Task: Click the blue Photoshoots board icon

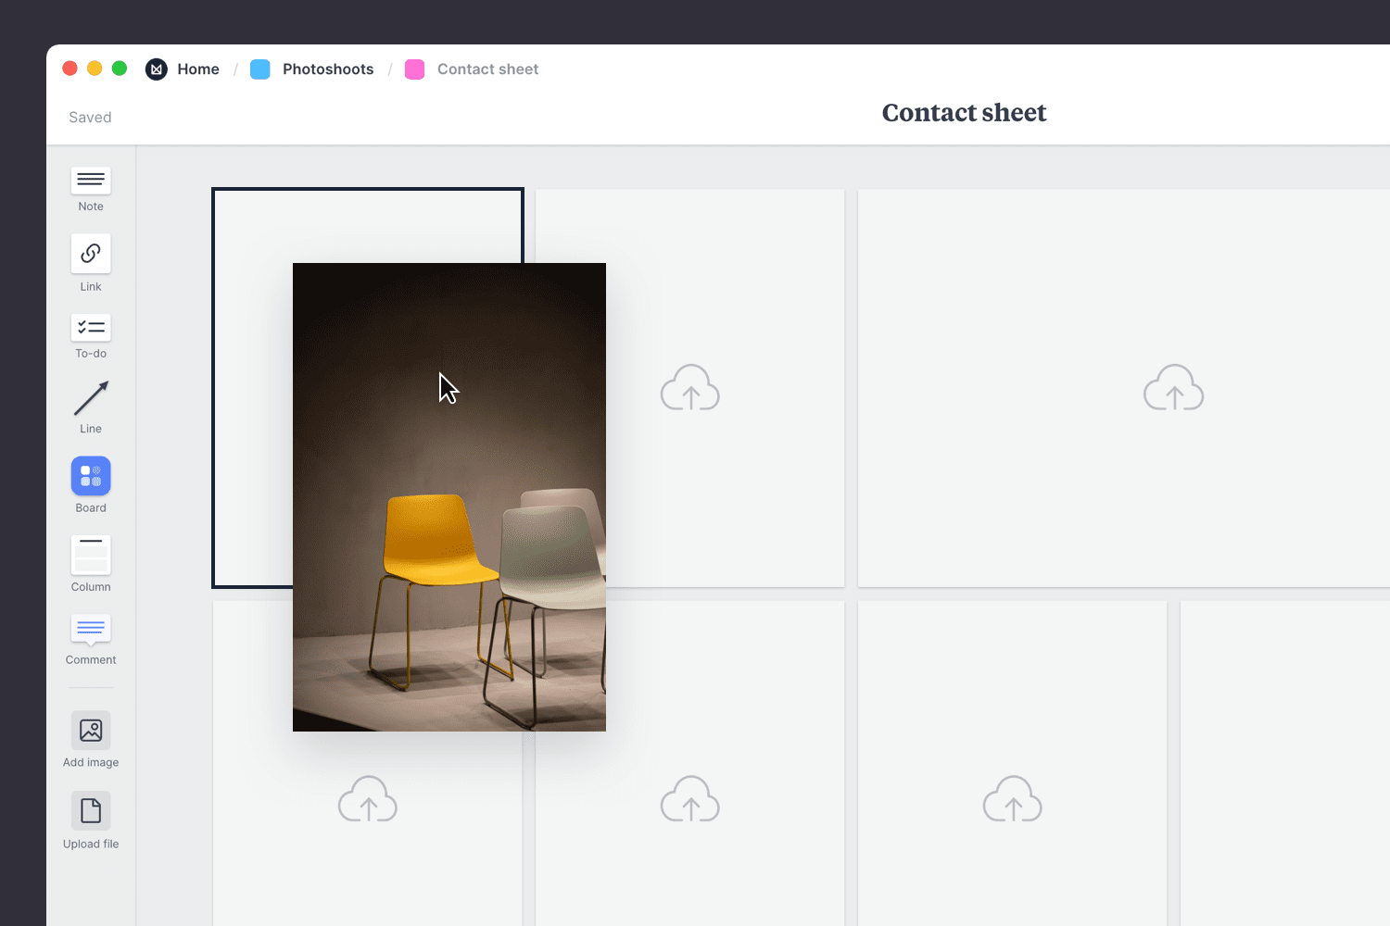Action: pos(259,69)
